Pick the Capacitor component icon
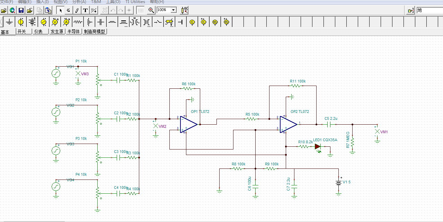The height and width of the screenshot is (222, 443). coord(101,22)
